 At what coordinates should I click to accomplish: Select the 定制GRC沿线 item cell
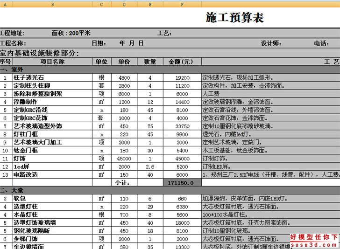coord(52,110)
